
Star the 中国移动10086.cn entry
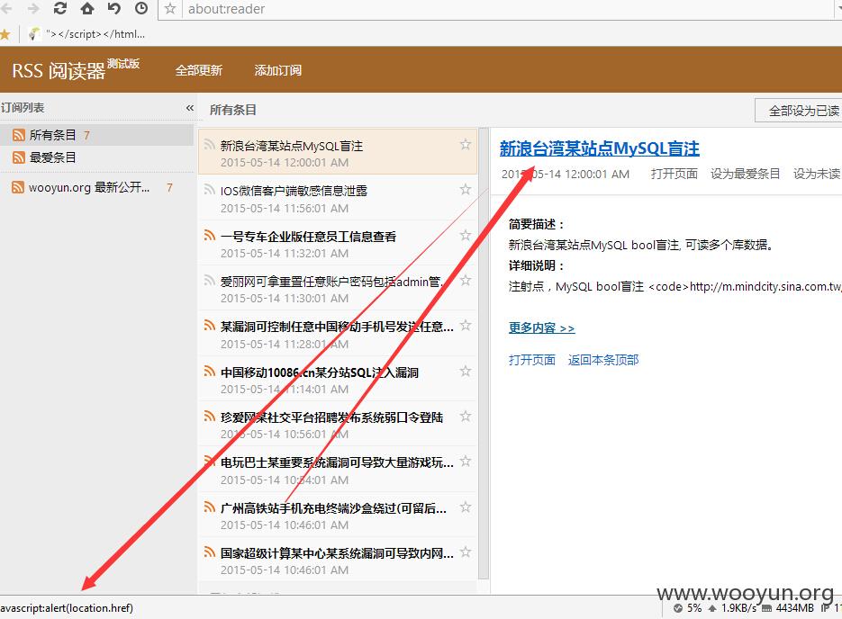(x=466, y=371)
